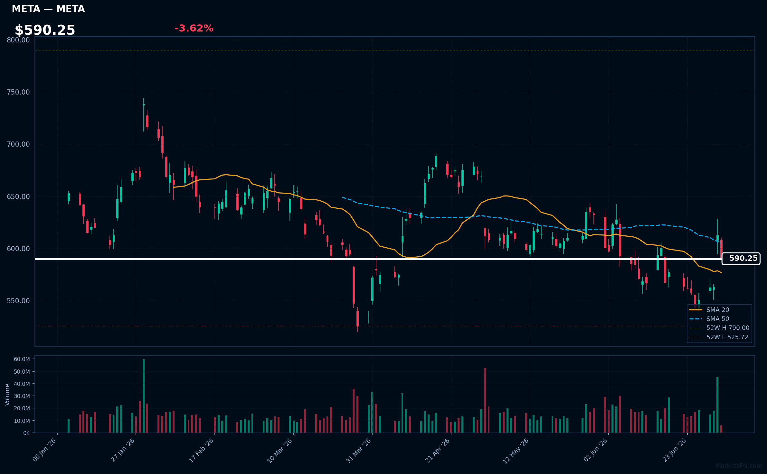The height and width of the screenshot is (474, 767).
Task: Click the Volume axis title
Action: [x=7, y=394]
